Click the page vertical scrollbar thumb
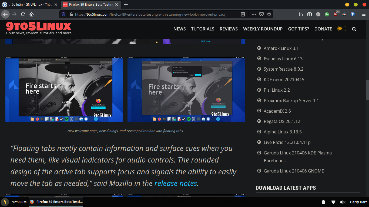Viewport: 369px width, 207px height. [367, 90]
